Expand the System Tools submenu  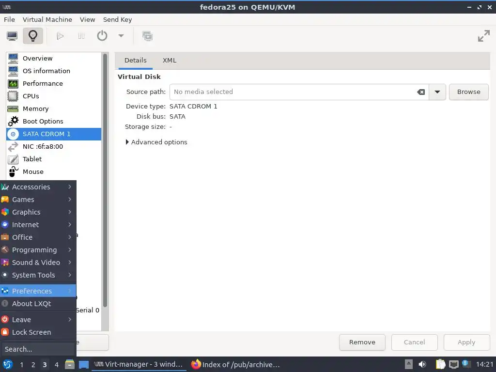tap(38, 275)
